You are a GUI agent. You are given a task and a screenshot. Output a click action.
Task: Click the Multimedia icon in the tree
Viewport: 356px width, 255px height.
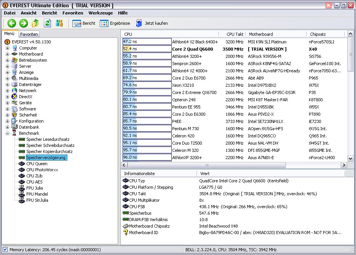(x=14, y=78)
